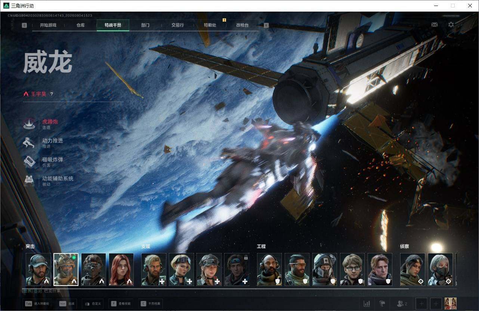Open the 交易行 tab

(177, 25)
